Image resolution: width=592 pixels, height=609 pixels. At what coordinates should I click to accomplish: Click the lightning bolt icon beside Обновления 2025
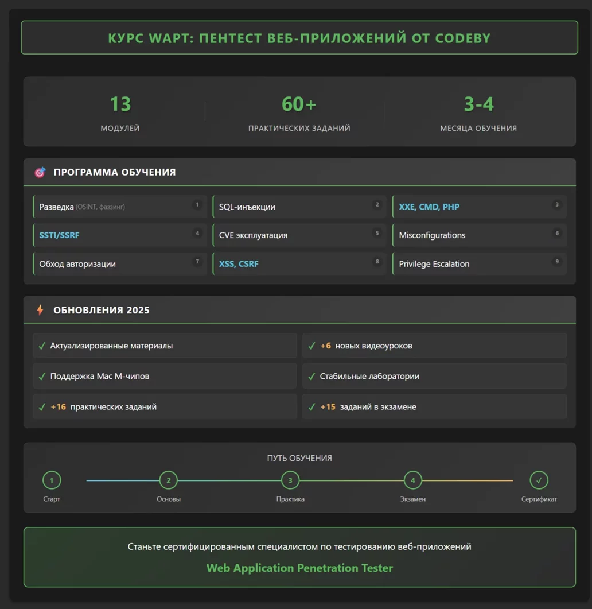(x=40, y=310)
